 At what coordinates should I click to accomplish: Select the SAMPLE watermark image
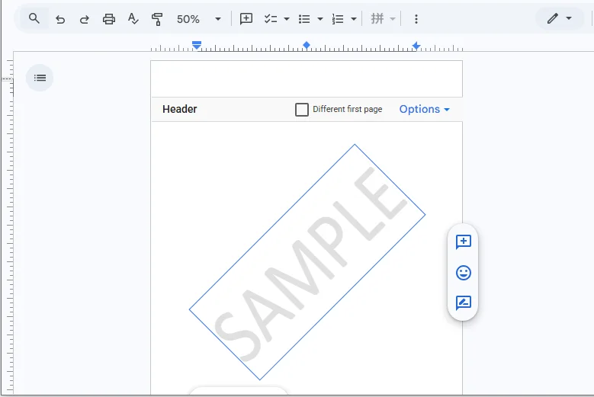(307, 262)
